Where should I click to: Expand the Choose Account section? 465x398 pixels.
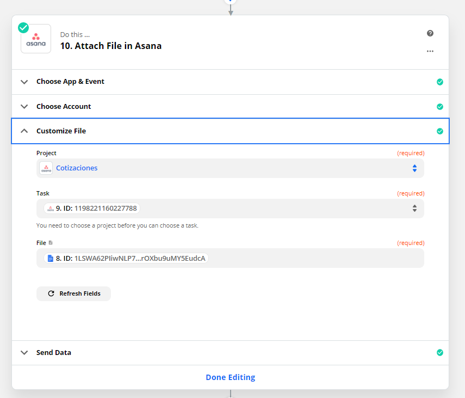pyautogui.click(x=24, y=106)
